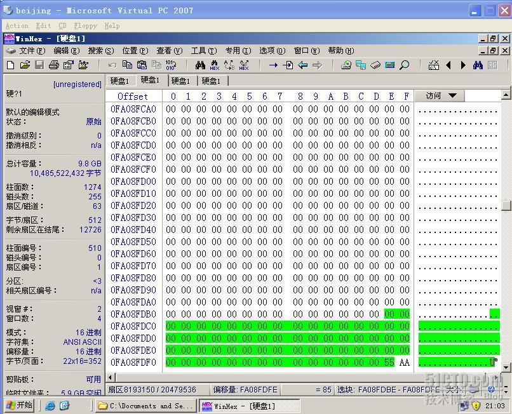The width and height of the screenshot is (512, 414).
Task: Click the Save disk icon in toolbar
Action: [39, 65]
